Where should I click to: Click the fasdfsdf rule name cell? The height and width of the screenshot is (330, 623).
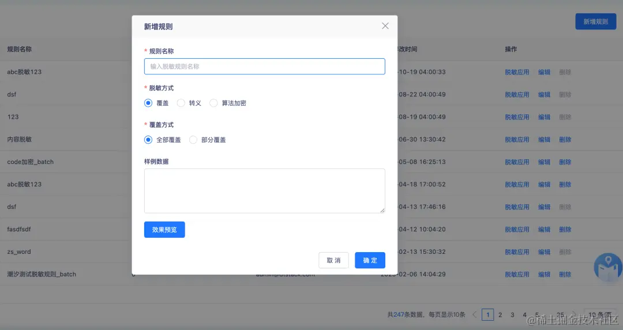pos(18,230)
